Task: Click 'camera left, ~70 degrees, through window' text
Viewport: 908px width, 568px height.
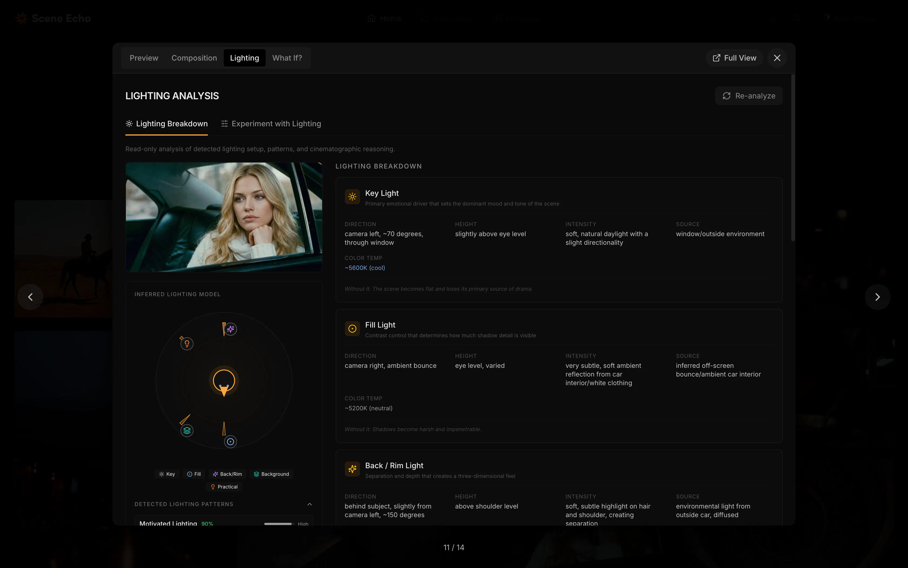Action: point(384,238)
